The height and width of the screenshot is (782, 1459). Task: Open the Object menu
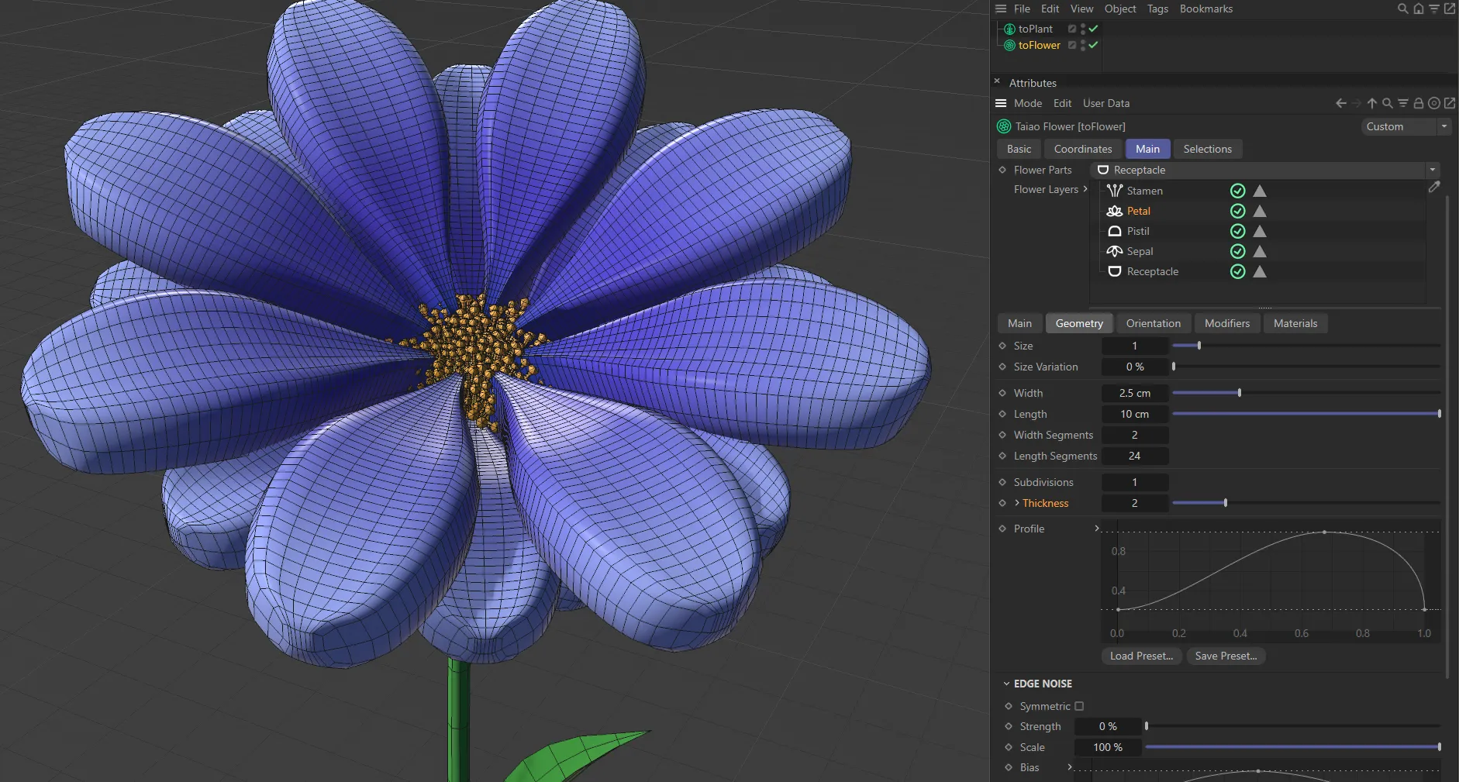tap(1119, 9)
